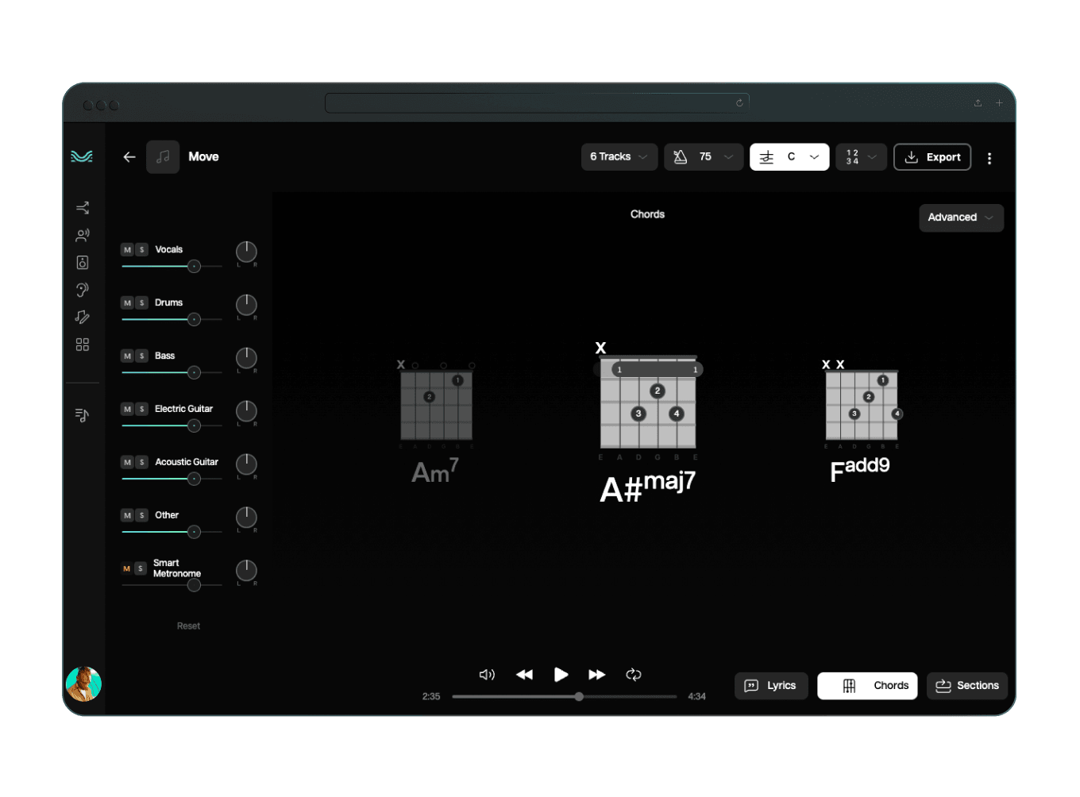The image size is (1080, 797).
Task: Click the Export button
Action: tap(932, 157)
